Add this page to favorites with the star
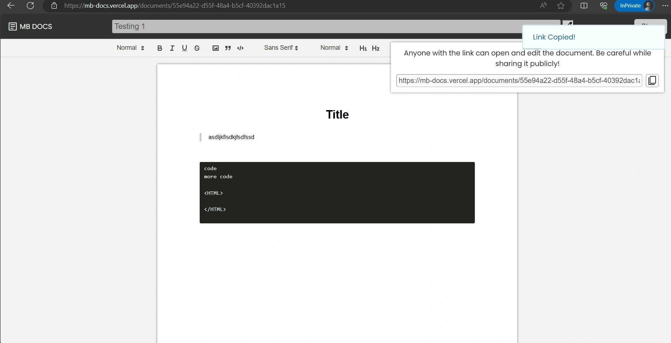The width and height of the screenshot is (671, 343). tap(561, 6)
